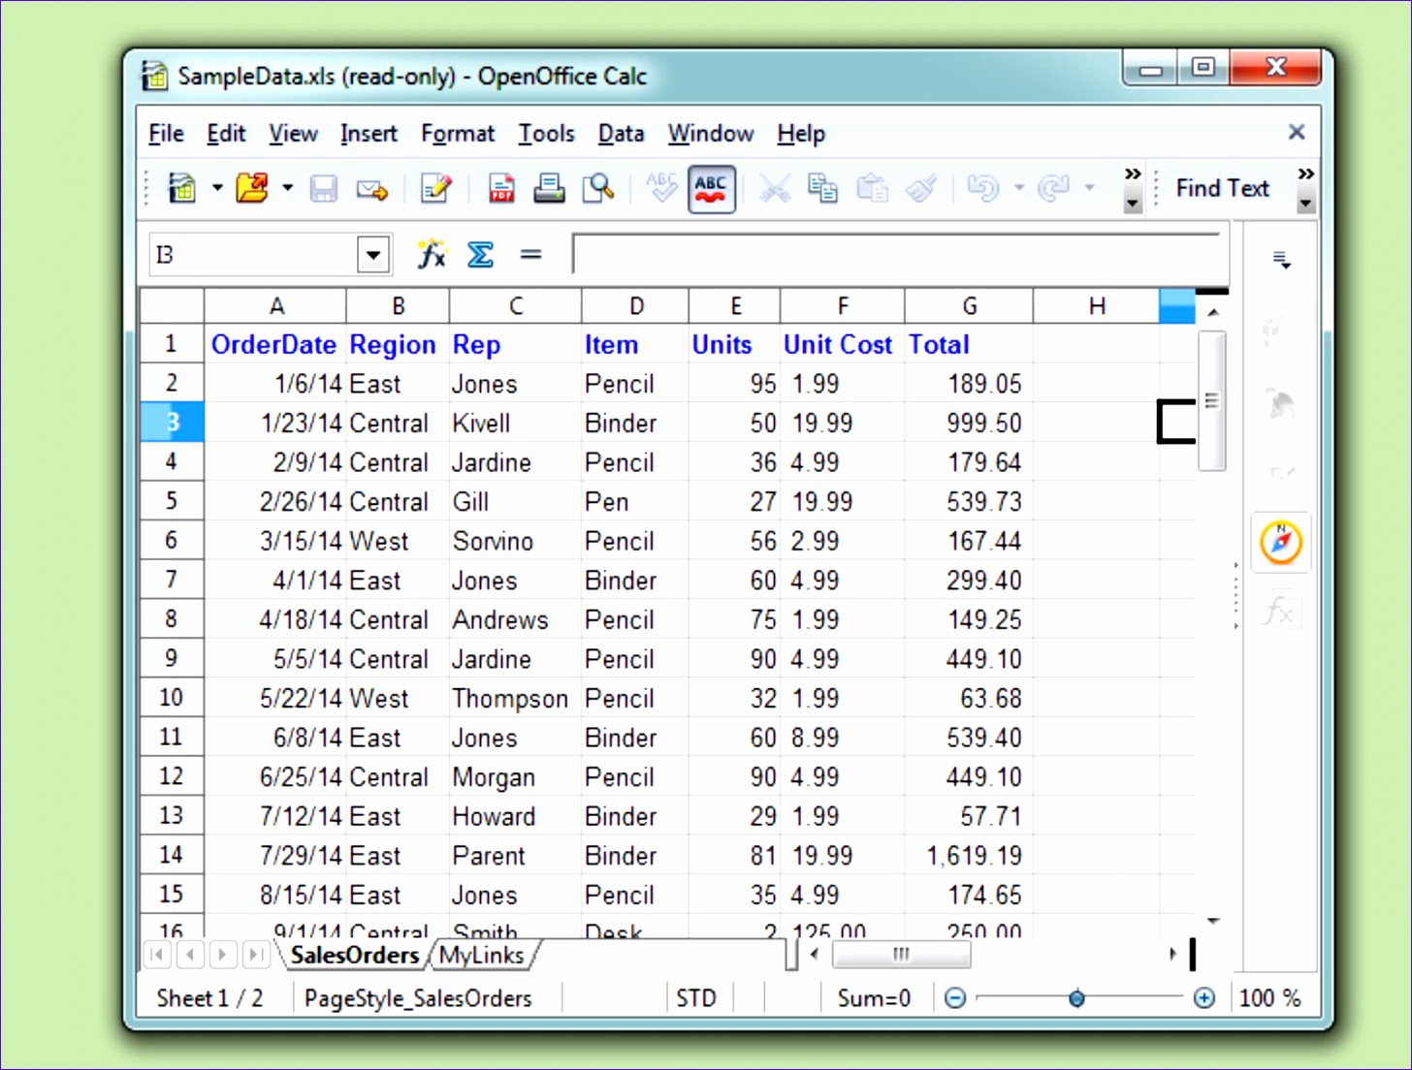
Task: Open the Name Box dropdown arrow
Action: (x=372, y=255)
